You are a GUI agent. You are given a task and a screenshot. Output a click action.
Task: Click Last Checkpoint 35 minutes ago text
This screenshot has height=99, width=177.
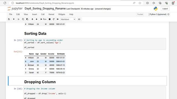pos(80,9)
